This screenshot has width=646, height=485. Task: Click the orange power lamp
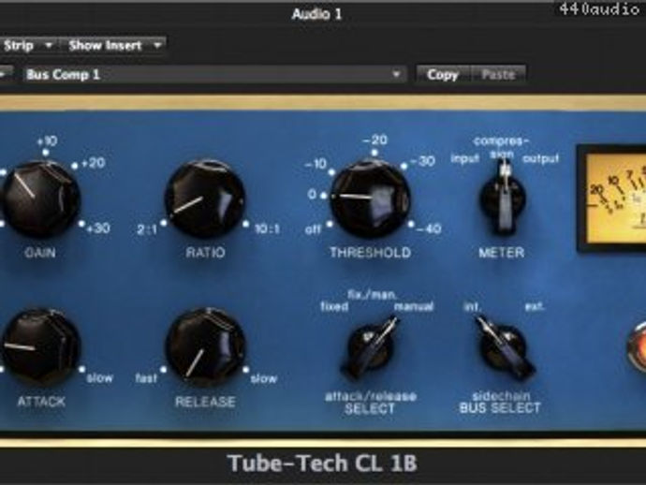[x=637, y=347]
